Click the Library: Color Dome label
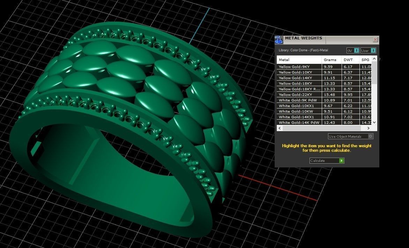This screenshot has height=248, width=409. click(303, 50)
